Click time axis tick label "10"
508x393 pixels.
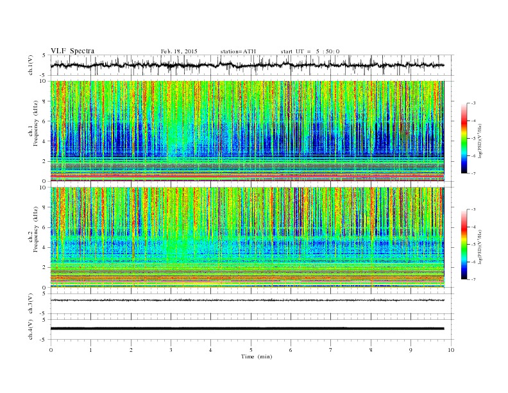(451, 350)
